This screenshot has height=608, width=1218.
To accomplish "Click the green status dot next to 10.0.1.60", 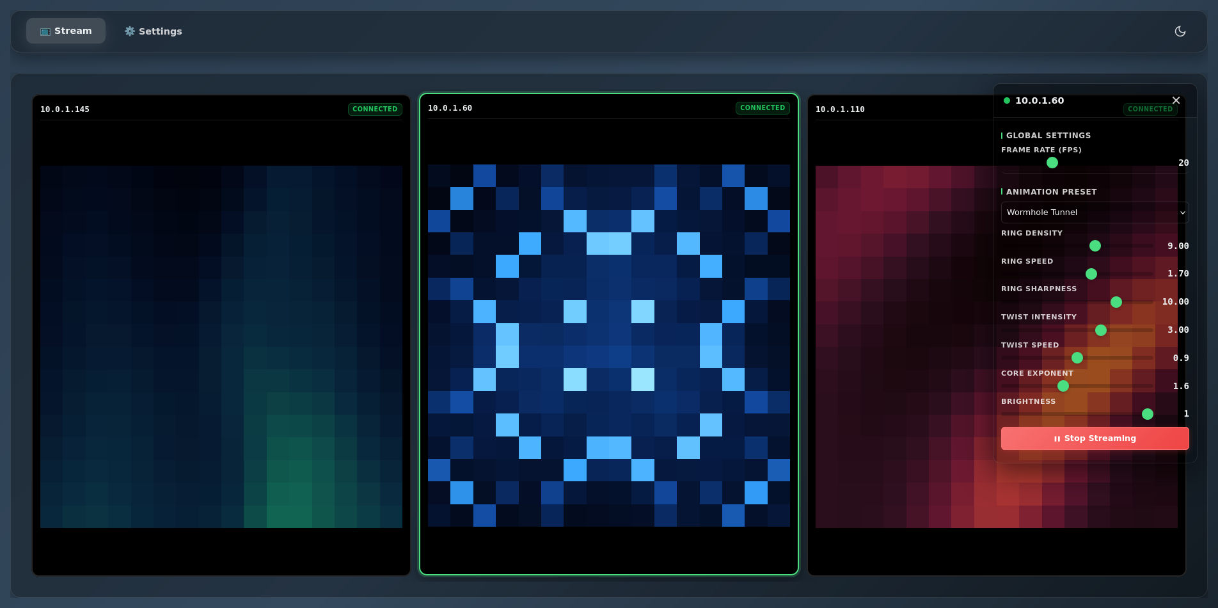I will [1006, 100].
